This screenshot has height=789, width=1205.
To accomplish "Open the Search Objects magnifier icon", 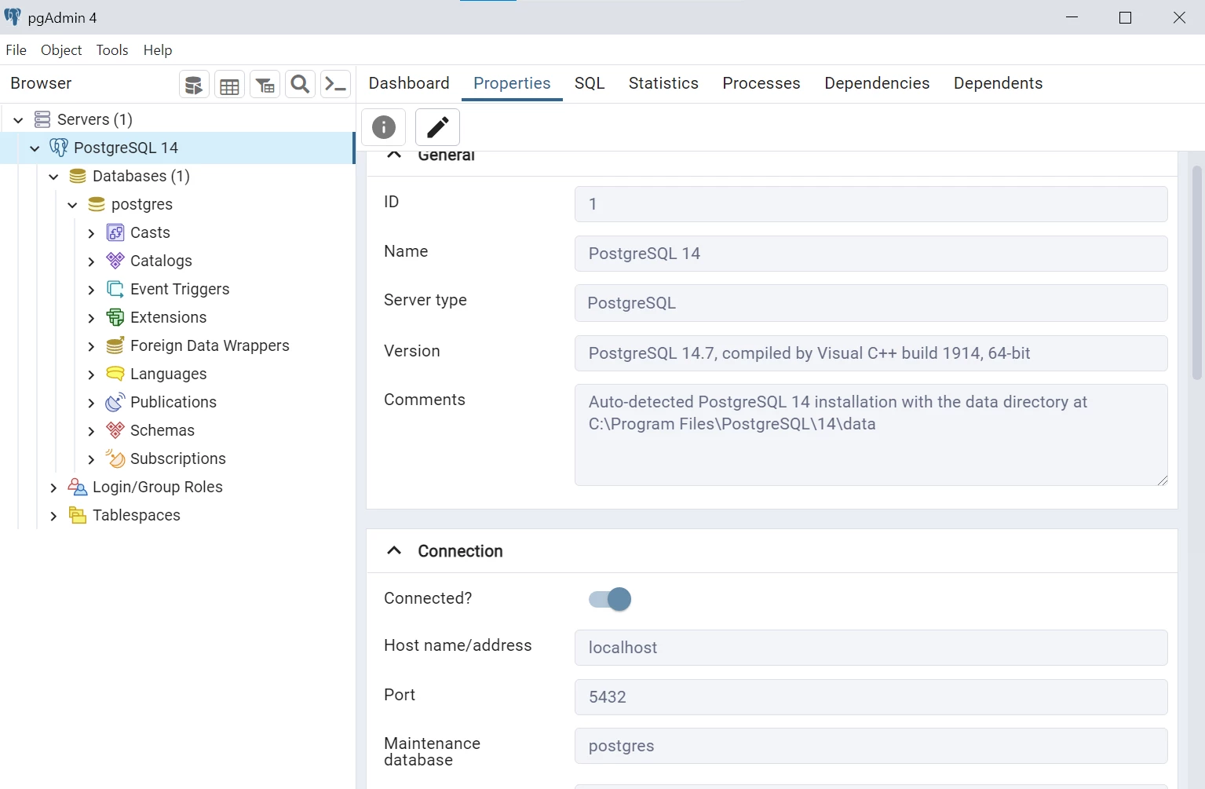I will (x=300, y=85).
